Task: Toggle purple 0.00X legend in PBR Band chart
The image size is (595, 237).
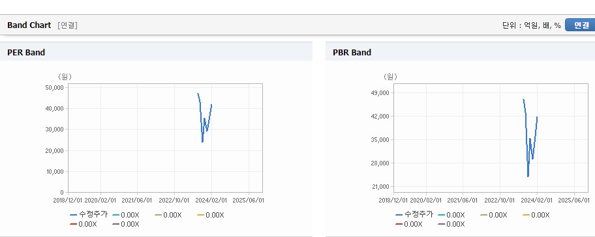Action: pyautogui.click(x=451, y=224)
